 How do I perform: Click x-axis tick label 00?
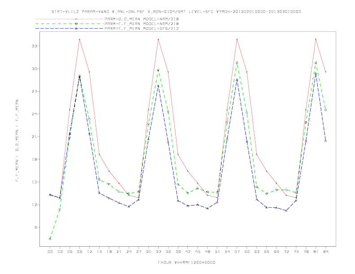click(x=50, y=252)
